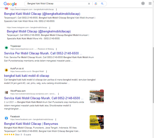154x138 pixels.
Task: Click the AutoFun.co.id site name text
Action: coord(17,69)
